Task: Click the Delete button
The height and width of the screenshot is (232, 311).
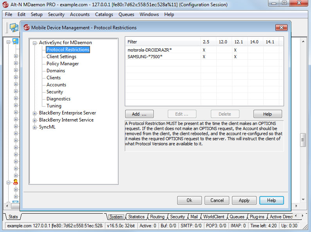Action: coord(225,114)
